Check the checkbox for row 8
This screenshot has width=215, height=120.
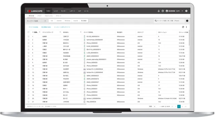pos(29,59)
